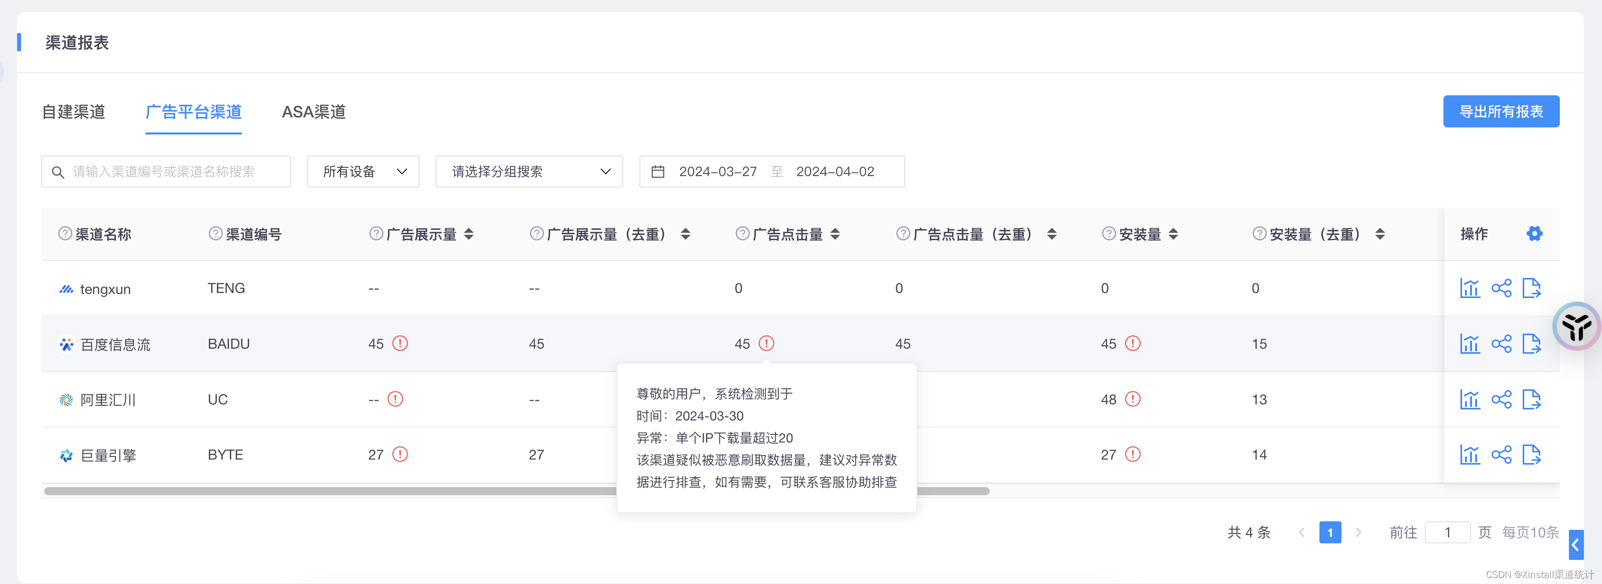
Task: Click help icon next to 安装量（去重）header
Action: click(1259, 234)
